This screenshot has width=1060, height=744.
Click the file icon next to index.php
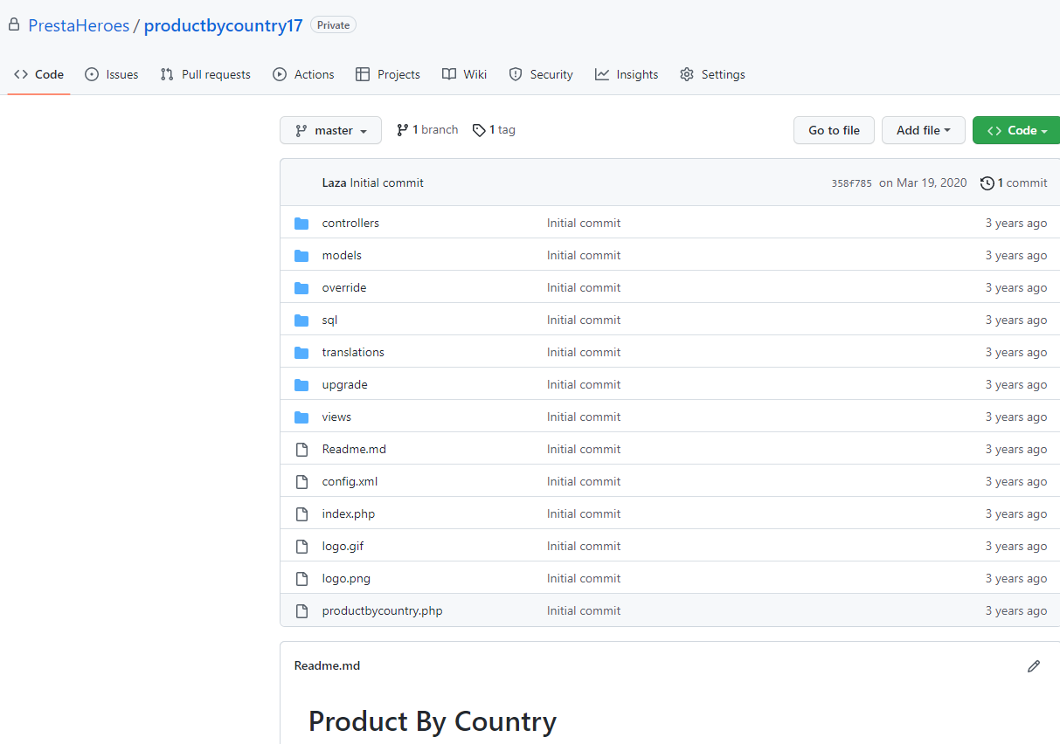coord(301,514)
